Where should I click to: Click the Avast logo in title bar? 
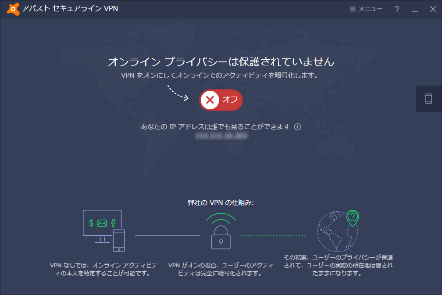[13, 9]
